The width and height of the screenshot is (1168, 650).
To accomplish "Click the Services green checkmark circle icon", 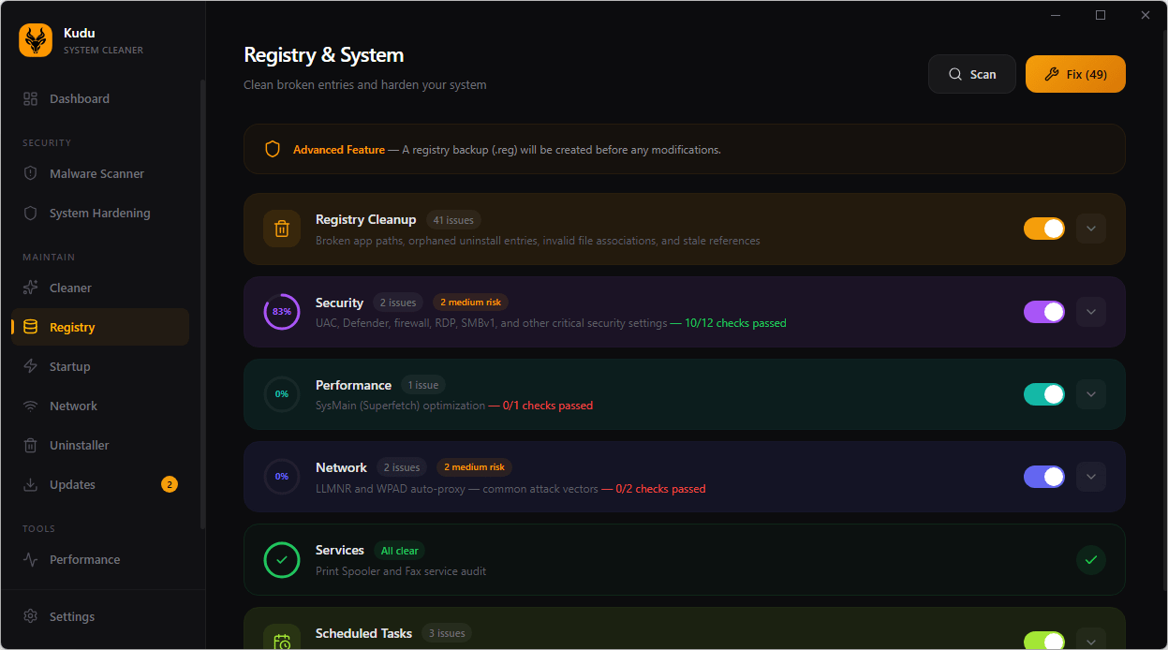I will click(282, 560).
